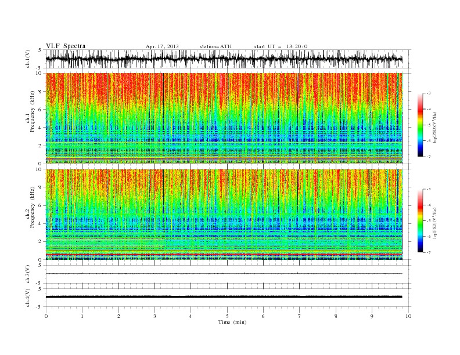Select the "start UT = 13:20:0" header text
This screenshot has height=355, width=460.
281,46
